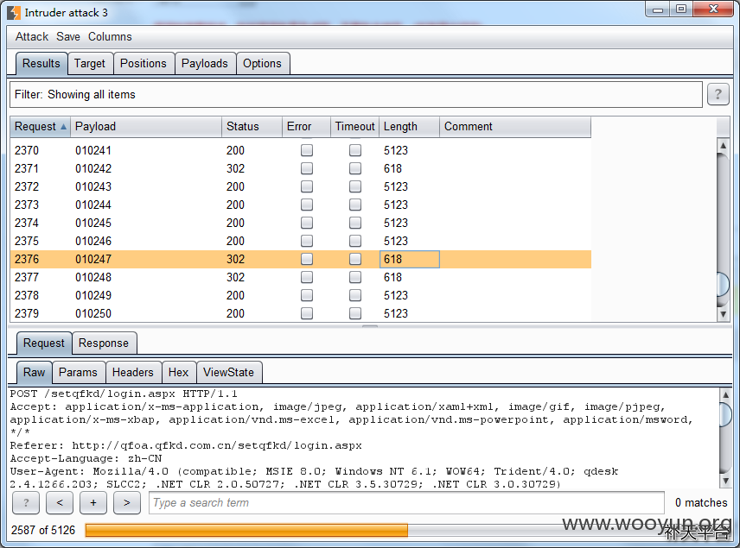Switch to the Payloads tab
The image size is (740, 548).
click(205, 64)
